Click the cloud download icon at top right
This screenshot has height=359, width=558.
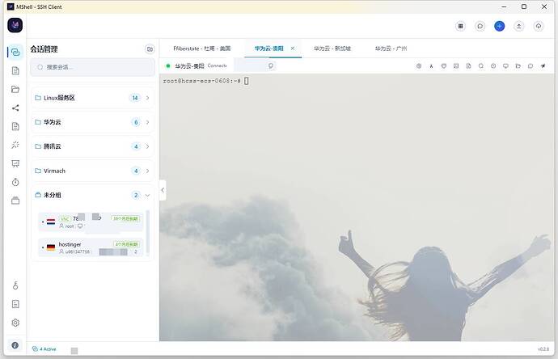tap(539, 26)
